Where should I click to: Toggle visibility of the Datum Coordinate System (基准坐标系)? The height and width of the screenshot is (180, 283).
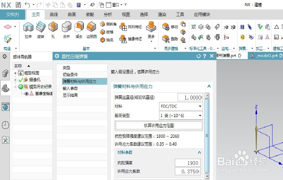(x=26, y=93)
